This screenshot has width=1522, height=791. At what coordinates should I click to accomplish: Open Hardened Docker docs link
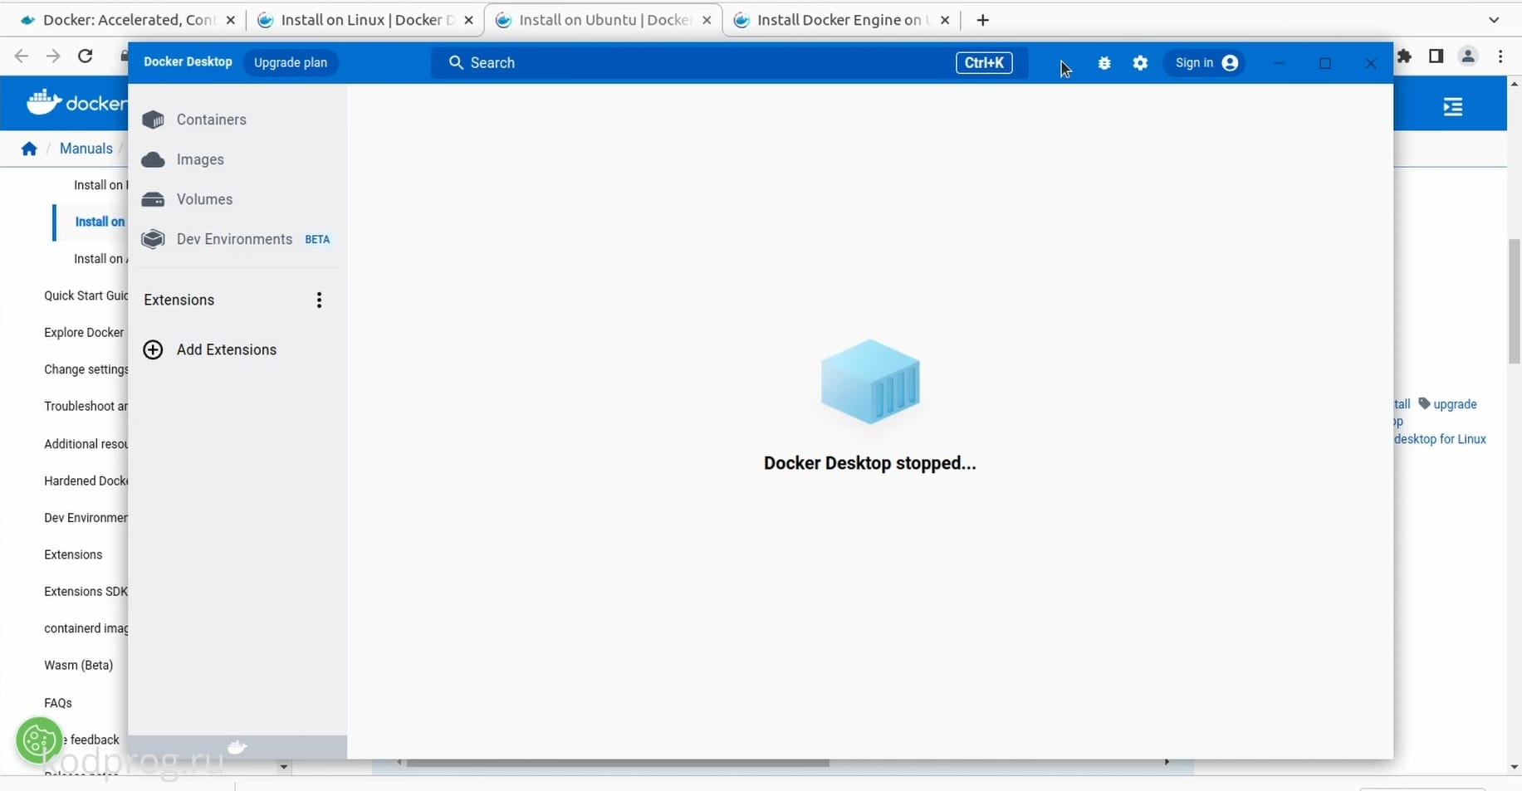coord(86,481)
